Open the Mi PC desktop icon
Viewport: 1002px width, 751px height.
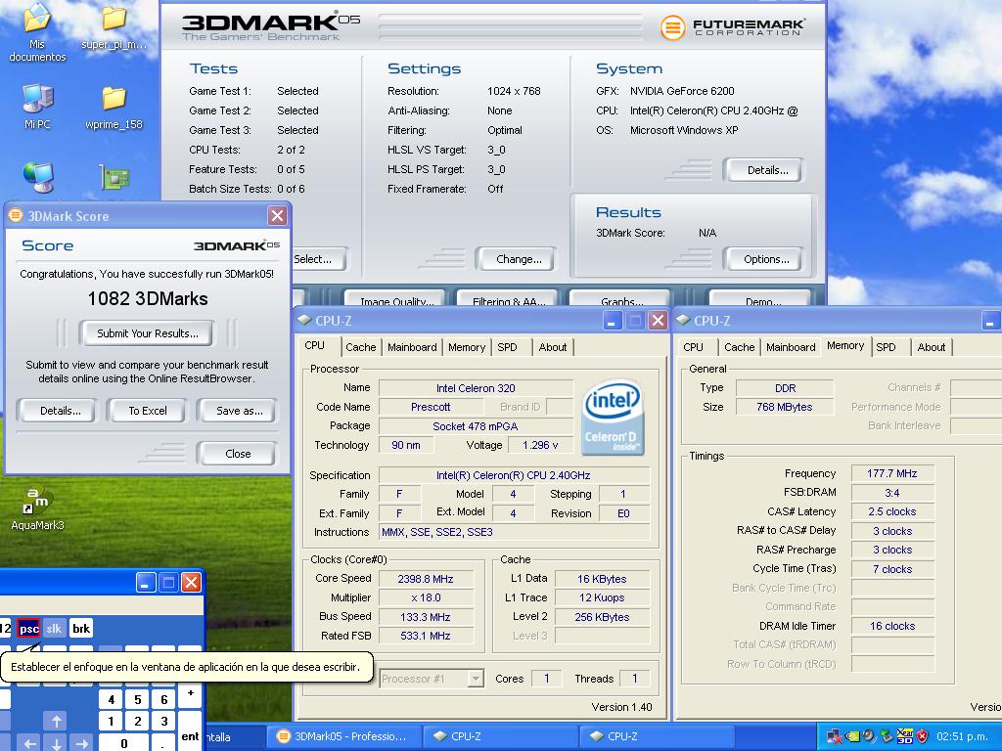pos(37,106)
